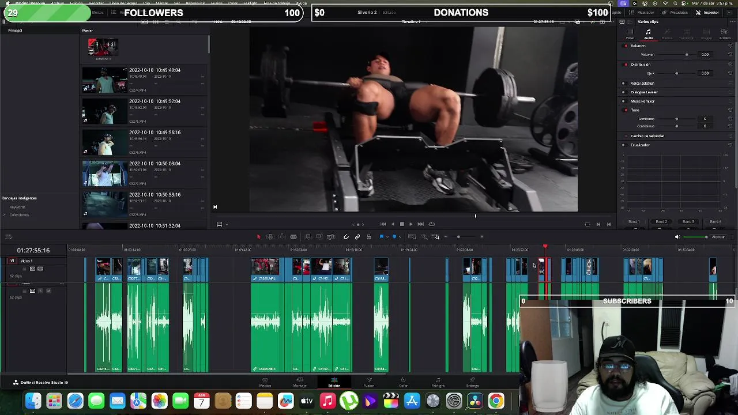Select the Band 3 equalizer button
The image size is (738, 415).
tap(688, 222)
